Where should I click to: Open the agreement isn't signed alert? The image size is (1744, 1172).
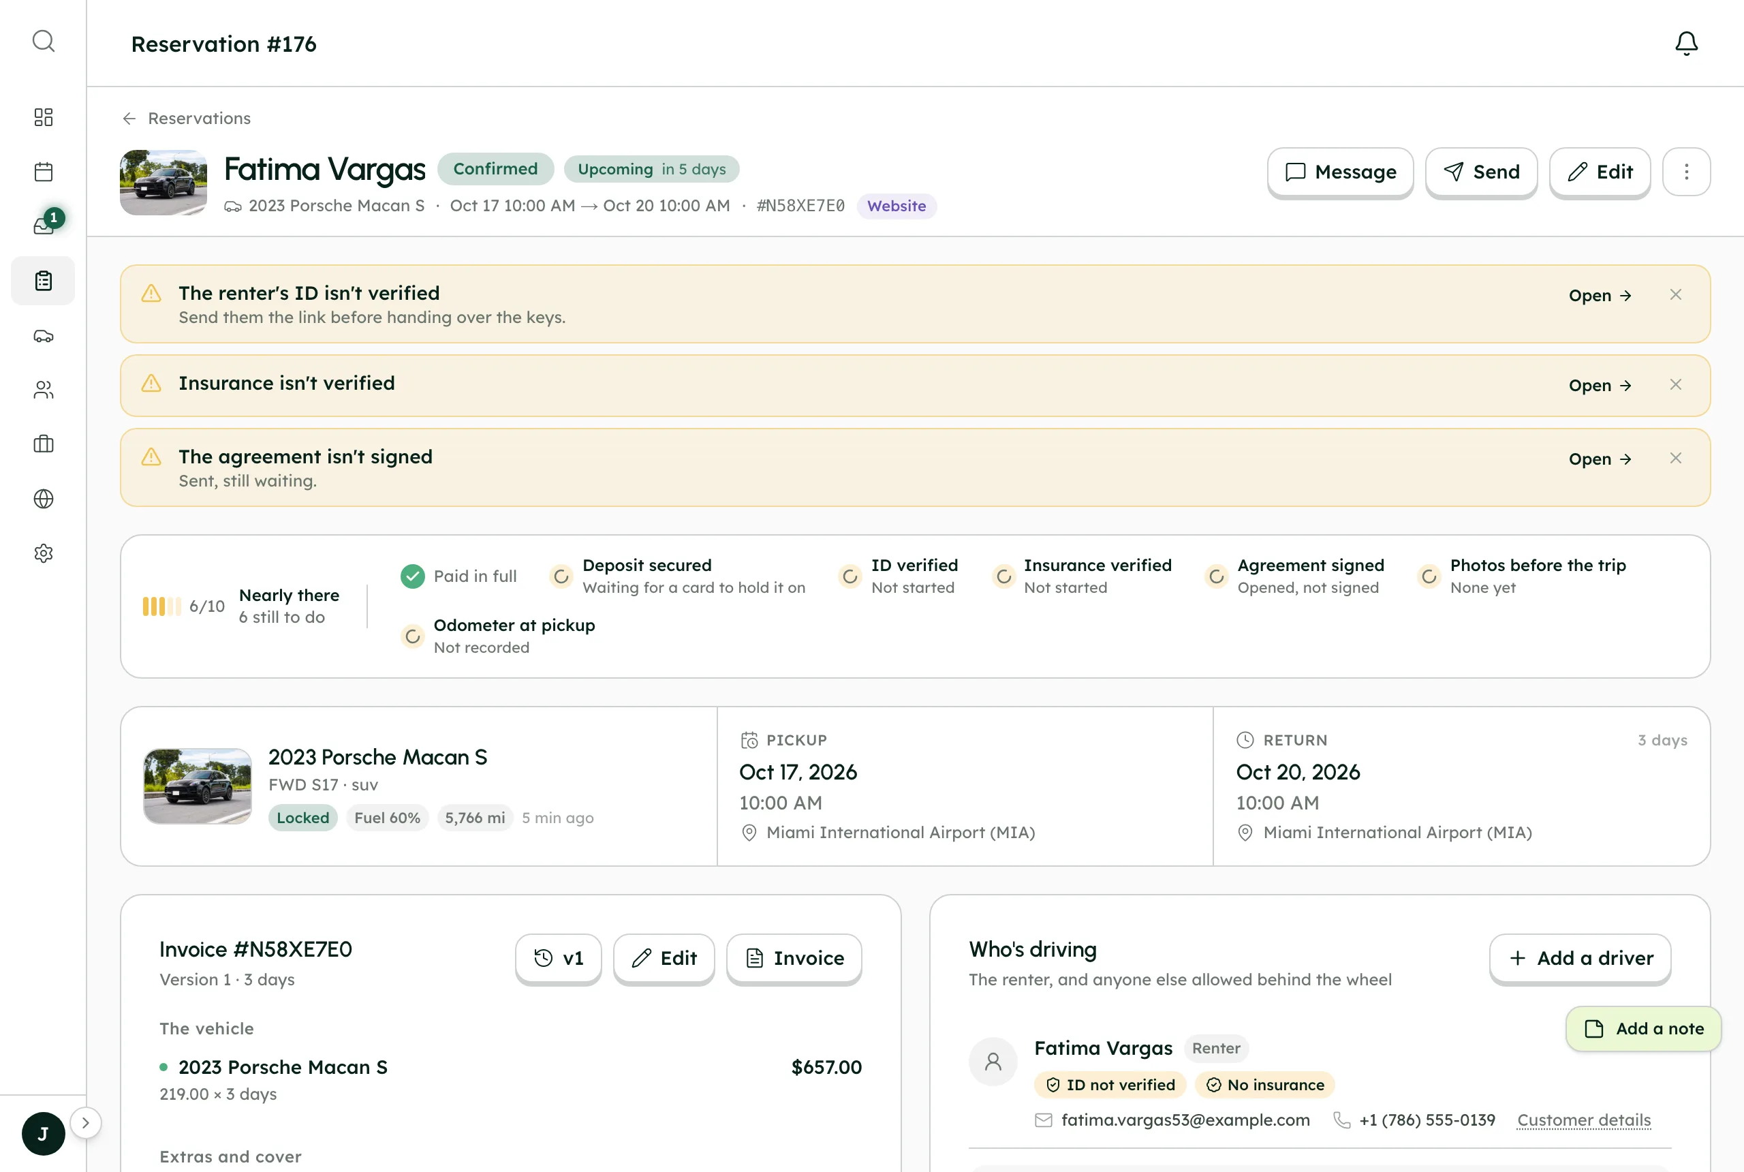pos(1600,459)
